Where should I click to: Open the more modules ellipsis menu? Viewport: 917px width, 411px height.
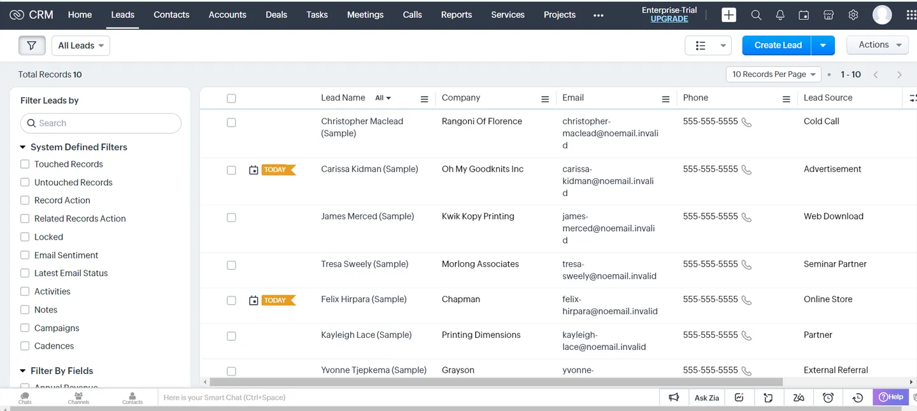tap(598, 15)
